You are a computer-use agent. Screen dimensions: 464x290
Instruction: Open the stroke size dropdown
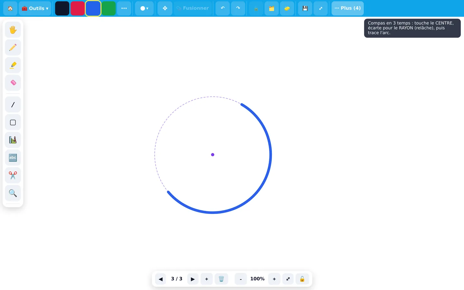tap(144, 8)
